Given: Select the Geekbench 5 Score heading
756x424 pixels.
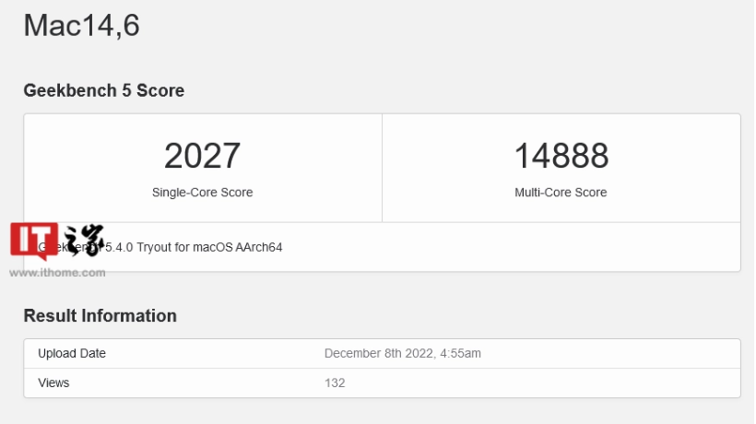Looking at the screenshot, I should pos(103,90).
